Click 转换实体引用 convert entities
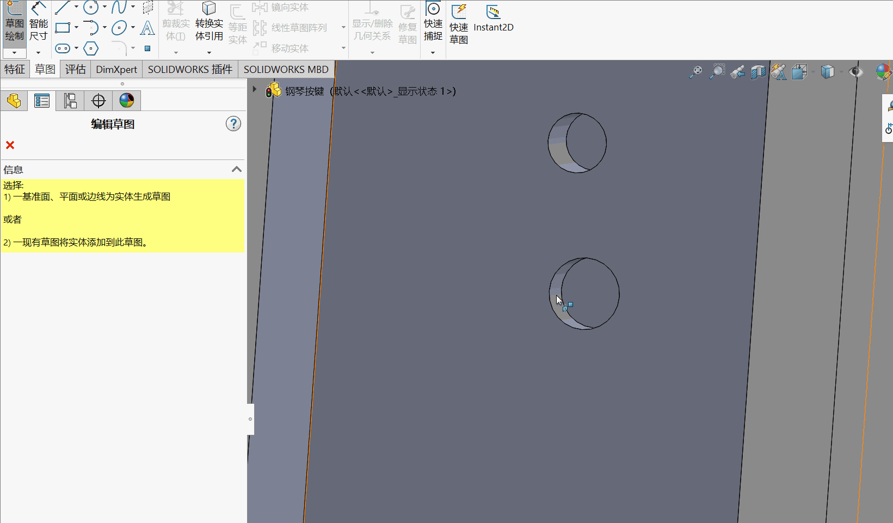Viewport: 893px width, 523px height. coord(209,22)
